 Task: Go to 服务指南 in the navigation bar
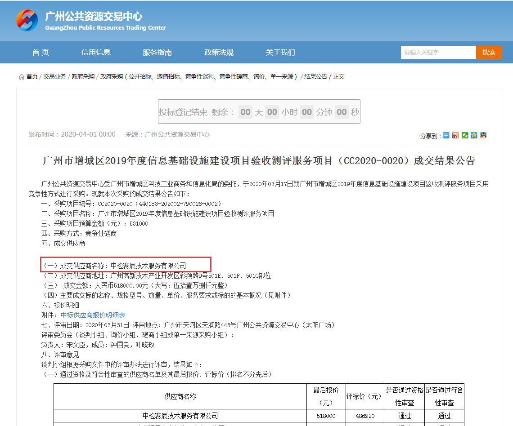tap(157, 53)
